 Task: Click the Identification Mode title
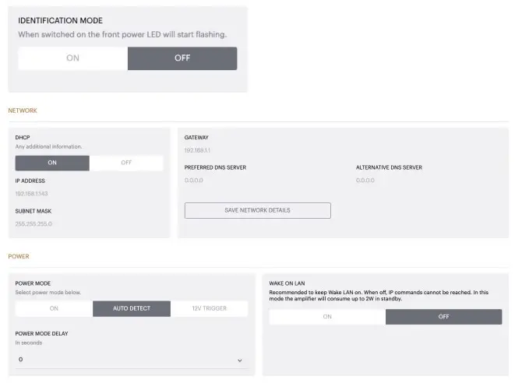(x=60, y=20)
